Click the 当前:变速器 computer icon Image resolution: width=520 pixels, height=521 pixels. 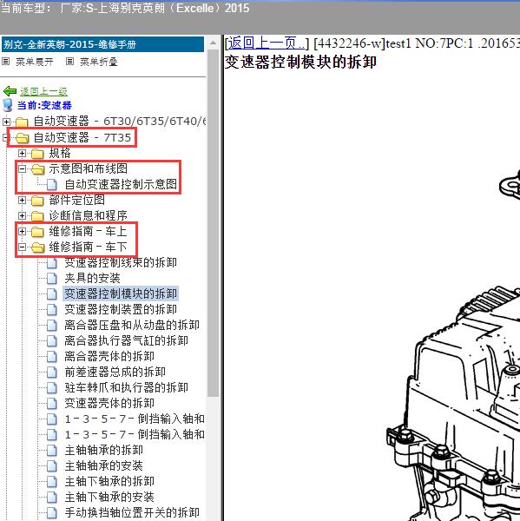8,105
